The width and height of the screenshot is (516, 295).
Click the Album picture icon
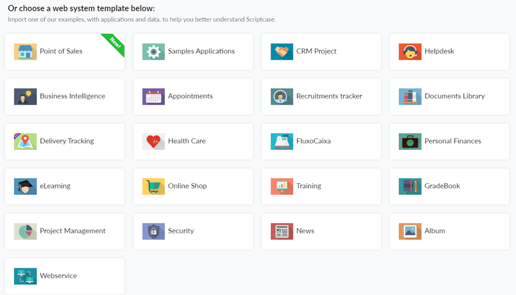tap(410, 231)
